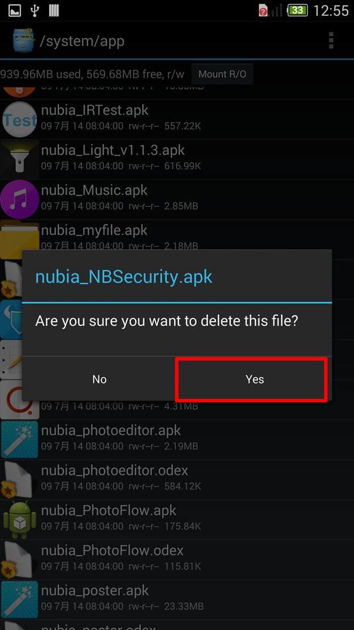Tap the USB status bar icon
Screen dimensions: 354x630
[35, 11]
